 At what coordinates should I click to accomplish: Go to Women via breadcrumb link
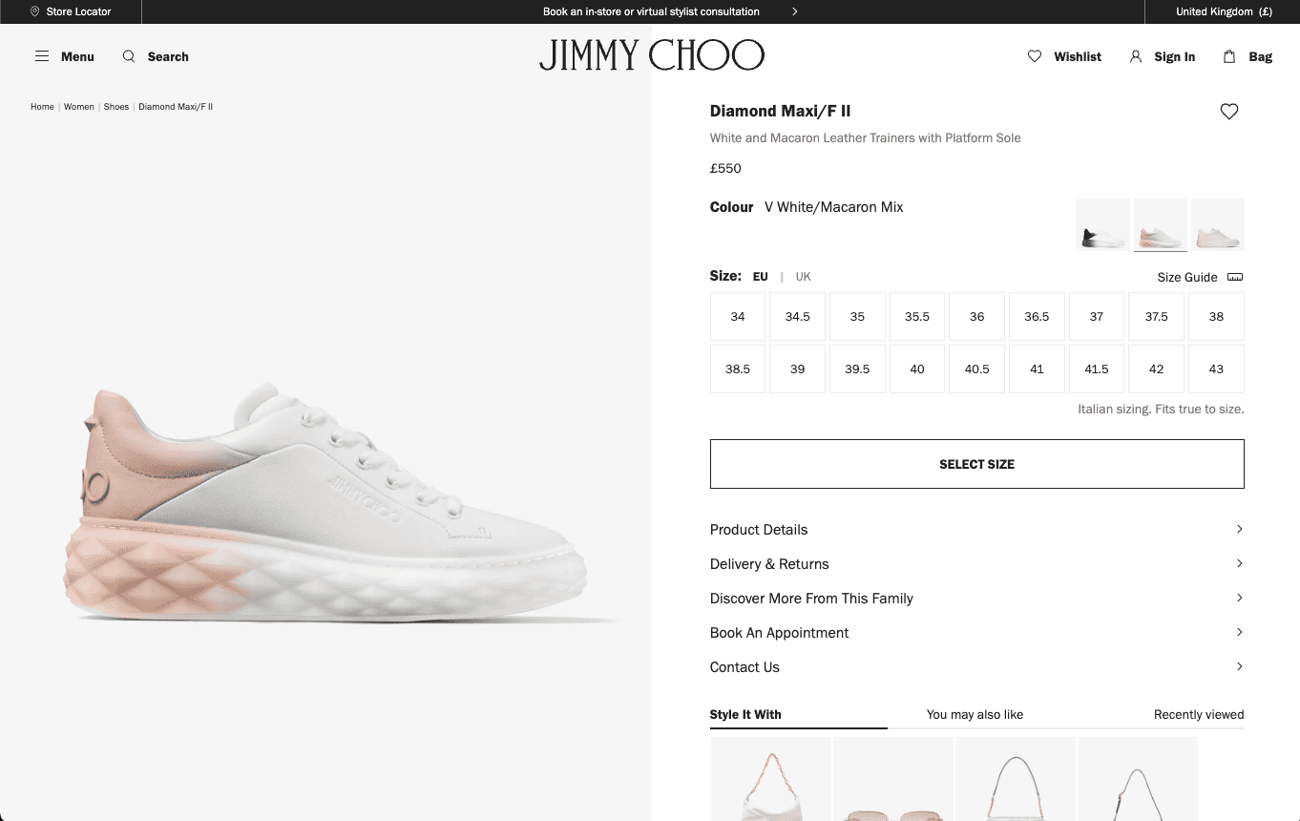pyautogui.click(x=78, y=107)
